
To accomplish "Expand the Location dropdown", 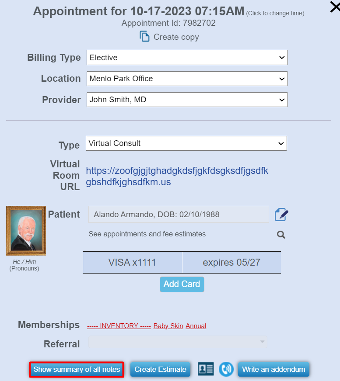I will 187,79.
